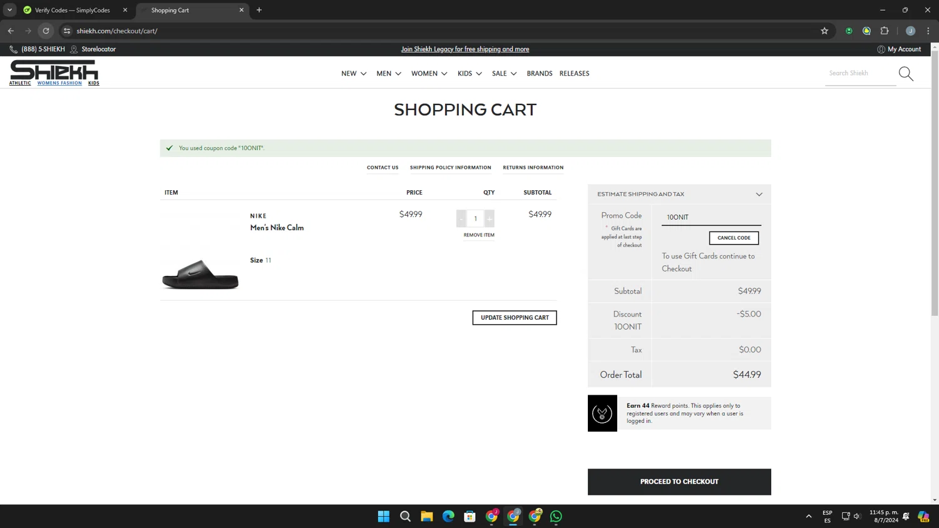Screen dimensions: 939x528
Task: Switch to the Verify Codes — SimplyCodes tab
Action: pyautogui.click(x=72, y=10)
